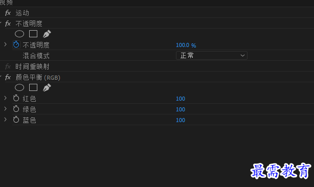The width and height of the screenshot is (314, 187).
Task: Toggle fx icon for 时间重映射
Action: click(x=8, y=66)
